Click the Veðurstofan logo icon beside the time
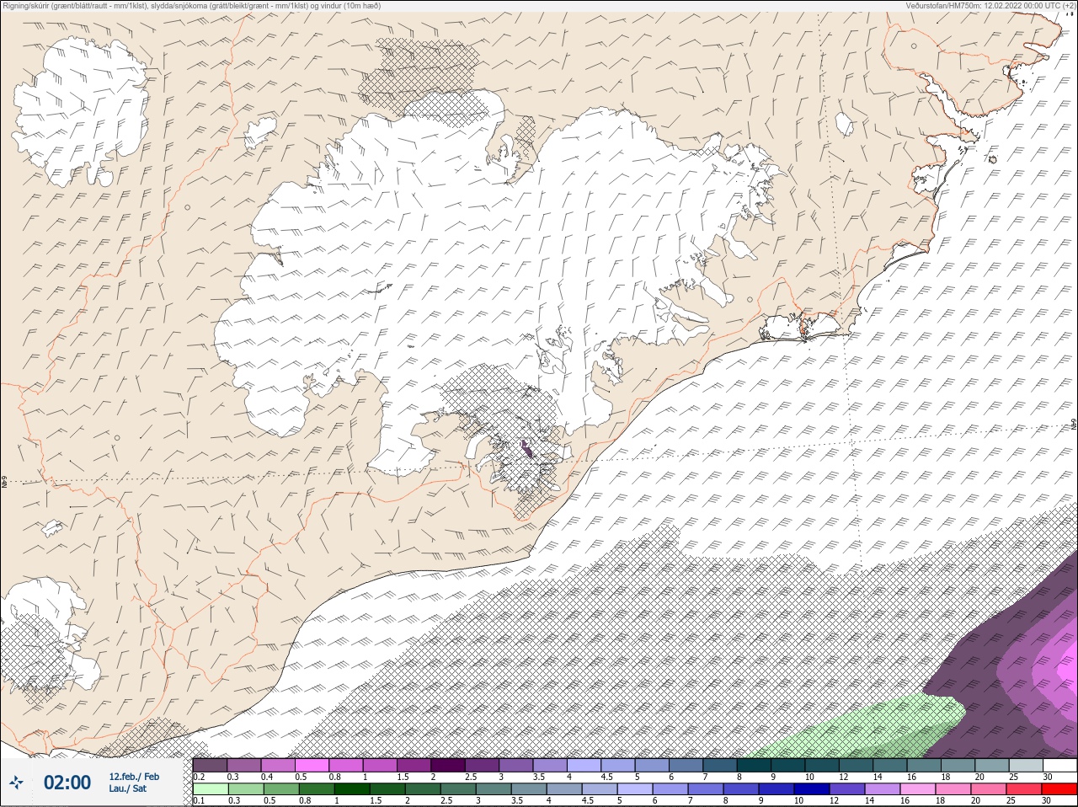 tap(16, 783)
